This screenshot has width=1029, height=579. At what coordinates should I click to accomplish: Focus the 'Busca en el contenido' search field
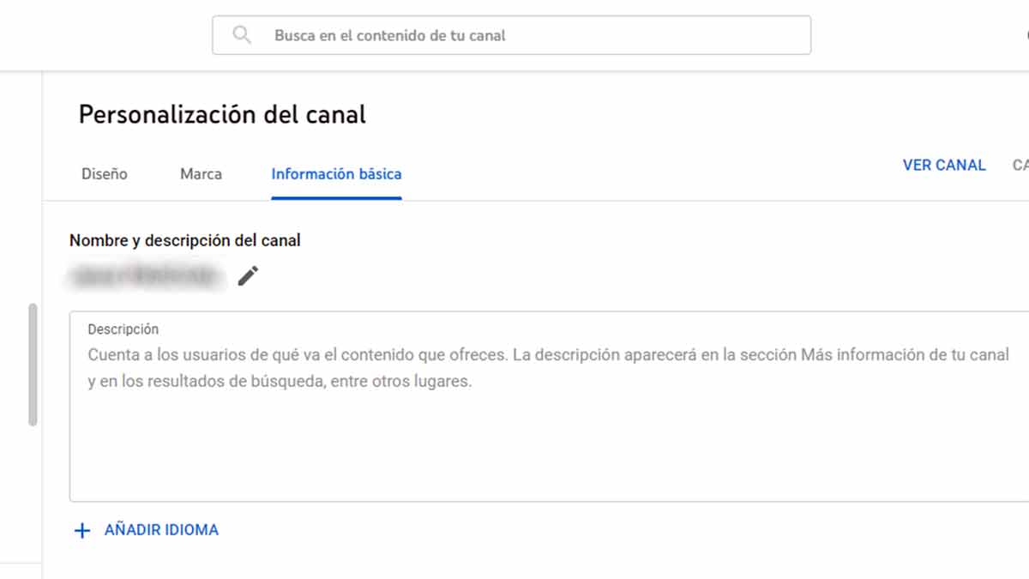click(x=514, y=35)
